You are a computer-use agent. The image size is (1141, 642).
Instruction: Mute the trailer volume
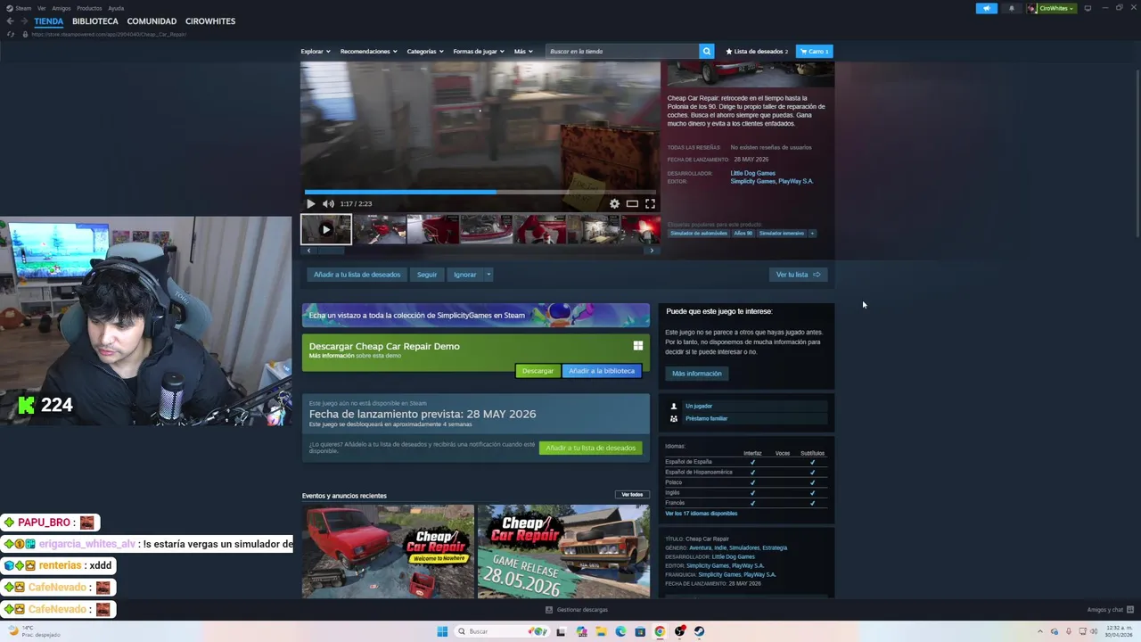(x=328, y=203)
